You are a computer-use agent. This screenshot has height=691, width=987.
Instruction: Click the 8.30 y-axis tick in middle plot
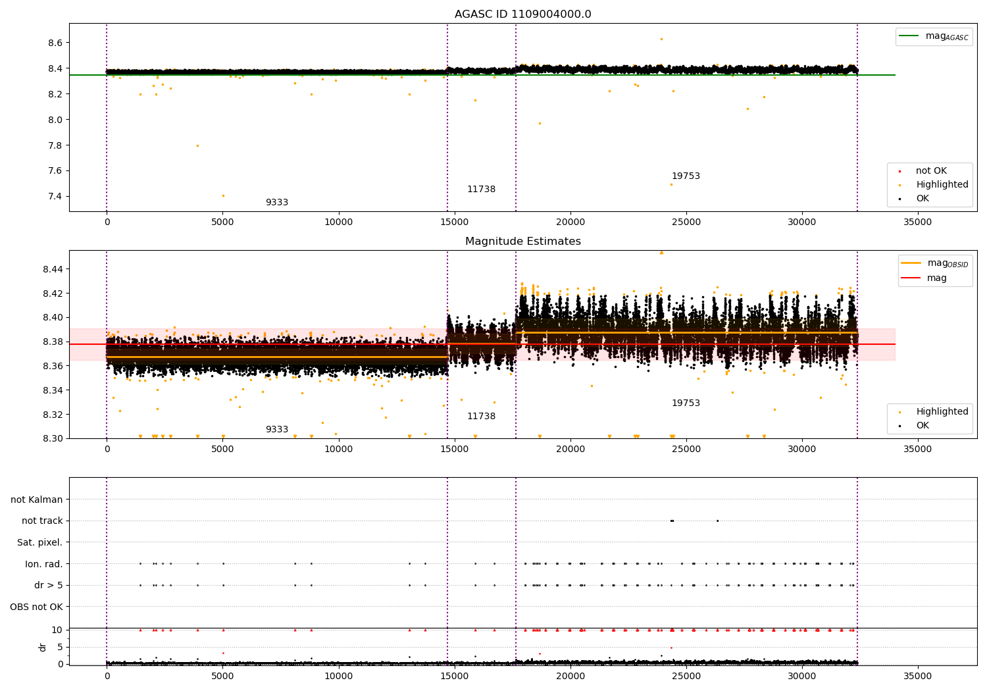pos(52,438)
